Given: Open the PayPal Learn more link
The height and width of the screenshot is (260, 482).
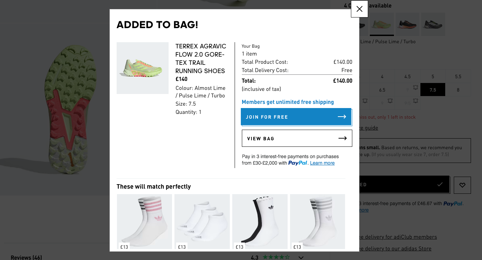Looking at the screenshot, I should tap(322, 163).
